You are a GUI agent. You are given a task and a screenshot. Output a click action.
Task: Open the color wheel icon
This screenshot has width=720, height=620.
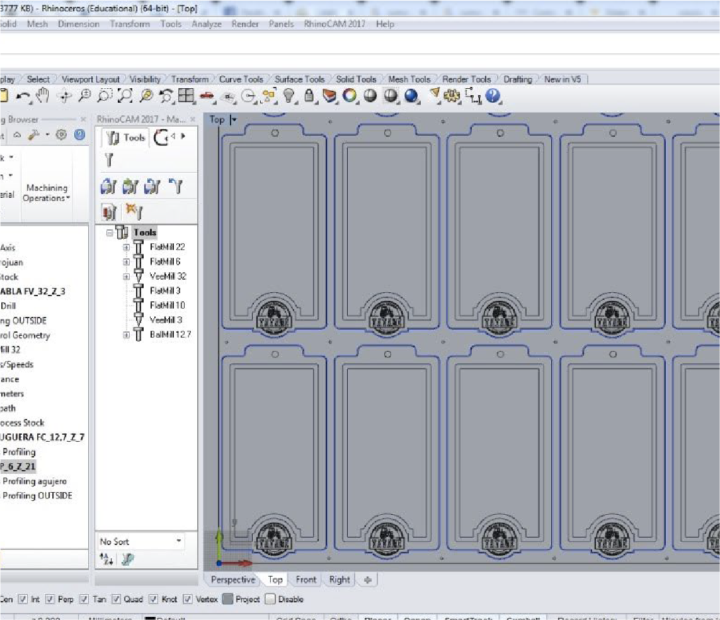tap(350, 96)
